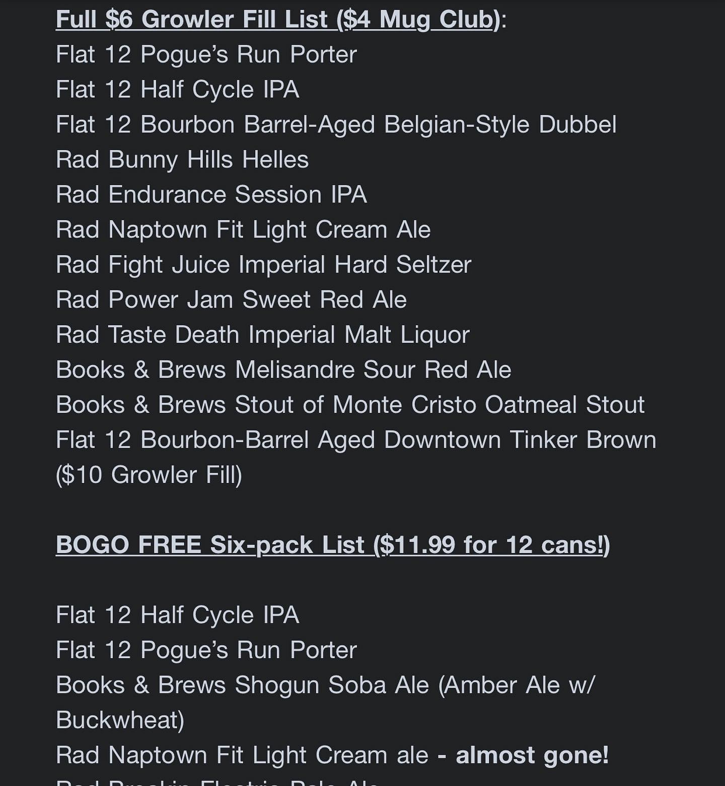The image size is (725, 786).
Task: Click the bold "almost gone!" text
Action: point(532,756)
